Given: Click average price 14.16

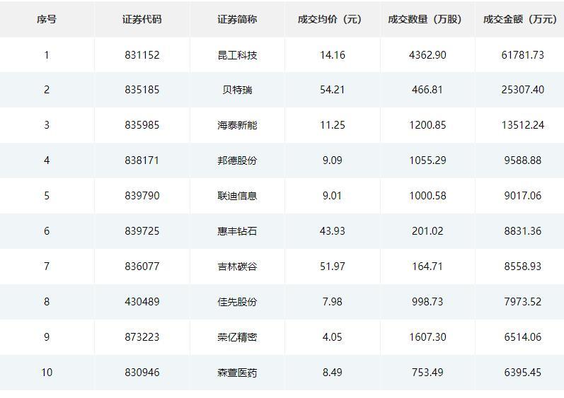Looking at the screenshot, I should 333,55.
